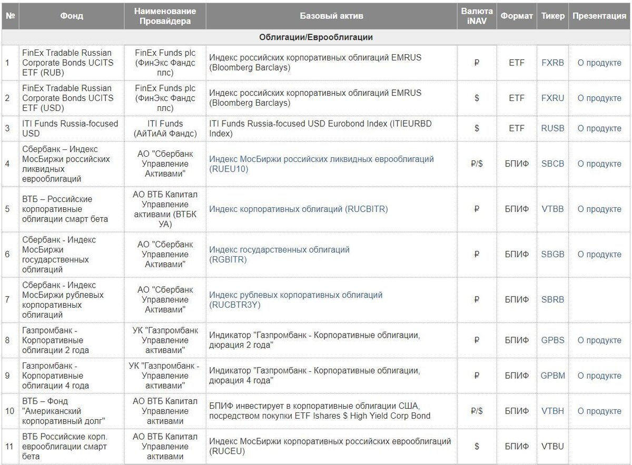Image resolution: width=632 pixels, height=465 pixels.
Task: Open the VTBB ticker link
Action: [552, 209]
